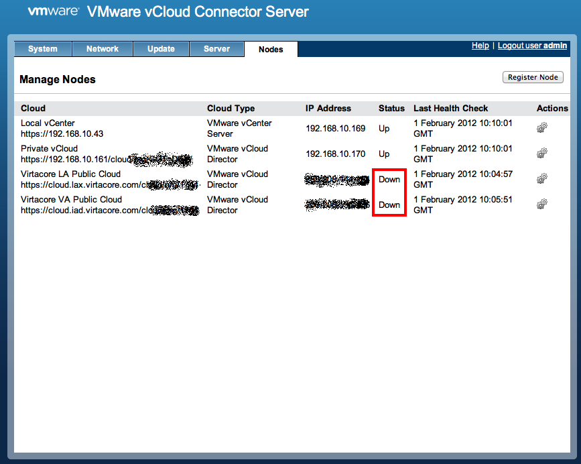Click the Last Health Check column header

point(450,108)
